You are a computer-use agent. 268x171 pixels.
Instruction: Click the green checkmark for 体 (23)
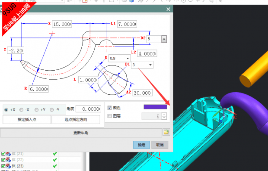(55, 166)
